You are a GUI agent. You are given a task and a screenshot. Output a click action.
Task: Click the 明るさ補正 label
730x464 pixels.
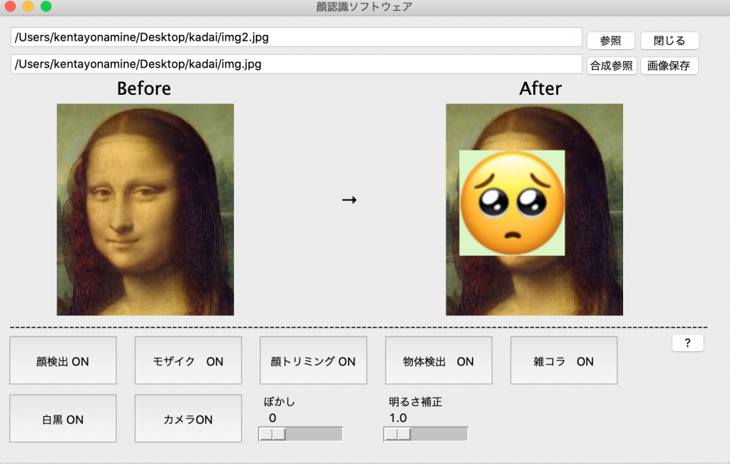tap(416, 402)
